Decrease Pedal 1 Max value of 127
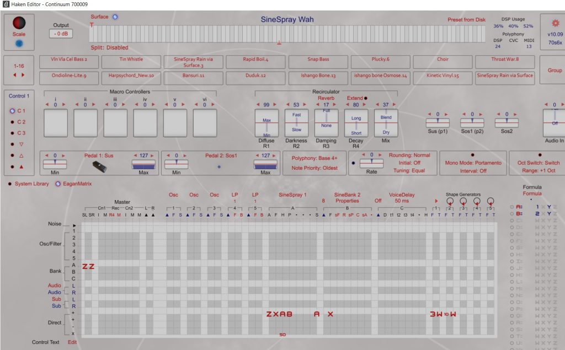 pyautogui.click(x=136, y=155)
